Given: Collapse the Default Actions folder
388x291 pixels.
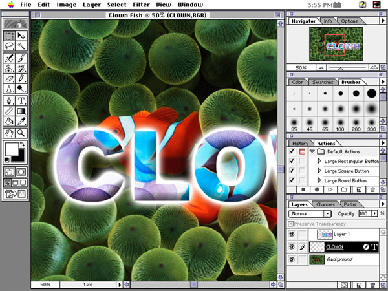Looking at the screenshot, I should [x=312, y=151].
